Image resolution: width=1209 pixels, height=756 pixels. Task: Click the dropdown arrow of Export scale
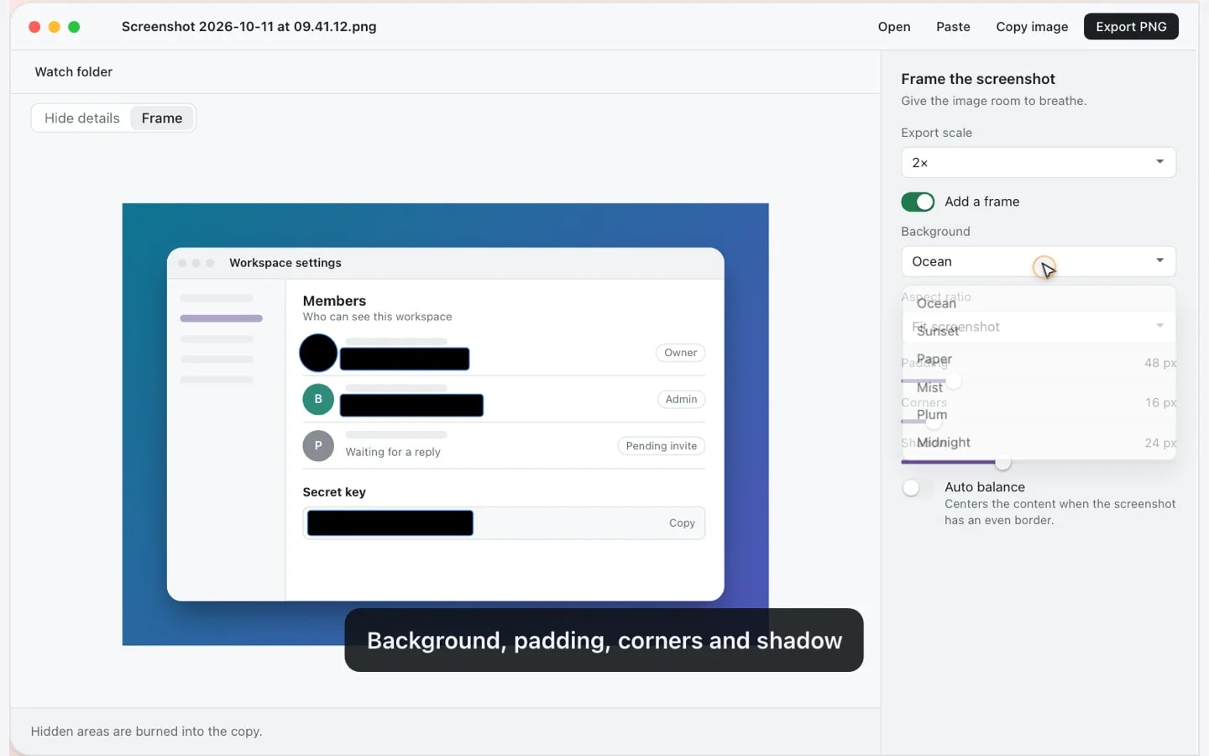(1159, 162)
